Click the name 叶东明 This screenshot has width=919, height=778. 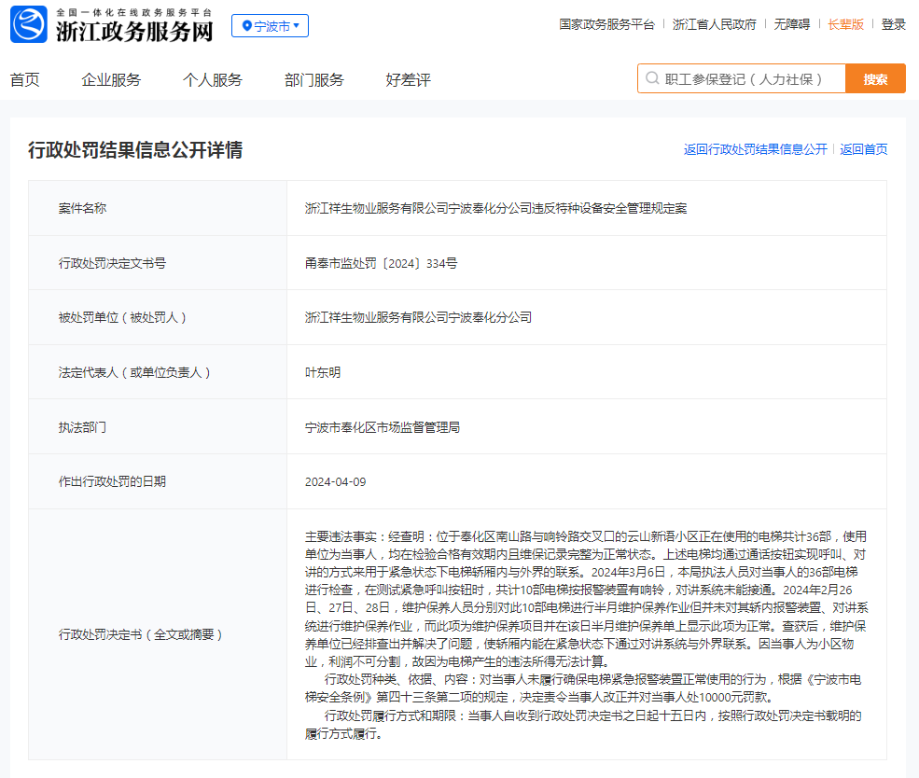[323, 372]
